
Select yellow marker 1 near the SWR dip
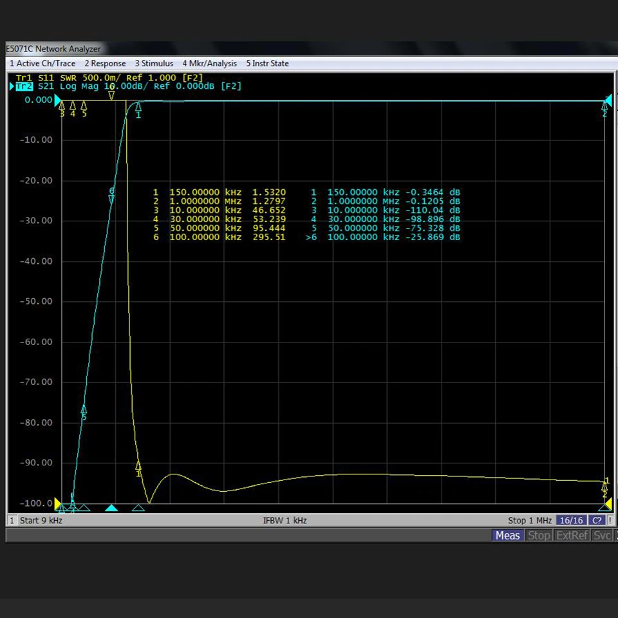(138, 469)
